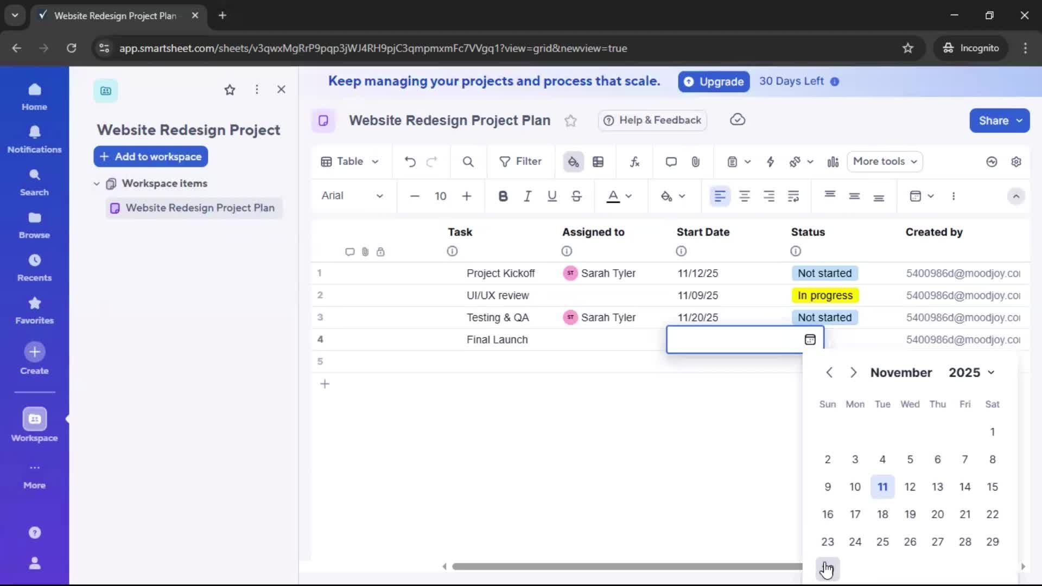Toggle italic formatting
The width and height of the screenshot is (1042, 586).
click(x=528, y=196)
